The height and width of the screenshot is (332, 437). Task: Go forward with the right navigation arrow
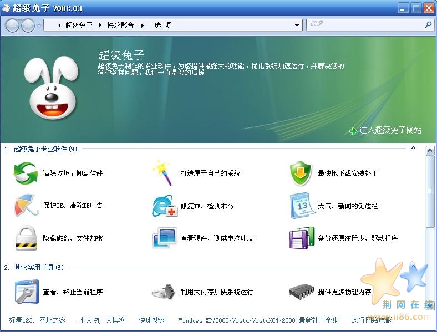[x=28, y=25]
